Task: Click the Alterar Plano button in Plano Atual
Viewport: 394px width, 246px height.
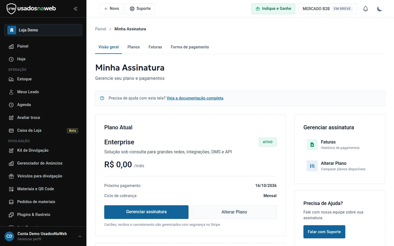Action: click(x=234, y=212)
